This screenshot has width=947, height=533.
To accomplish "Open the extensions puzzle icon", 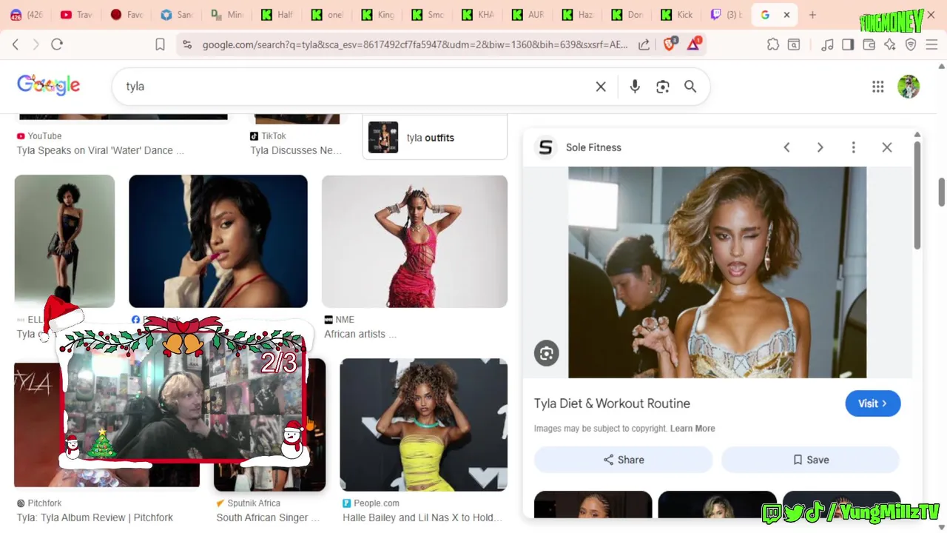I will pos(773,44).
